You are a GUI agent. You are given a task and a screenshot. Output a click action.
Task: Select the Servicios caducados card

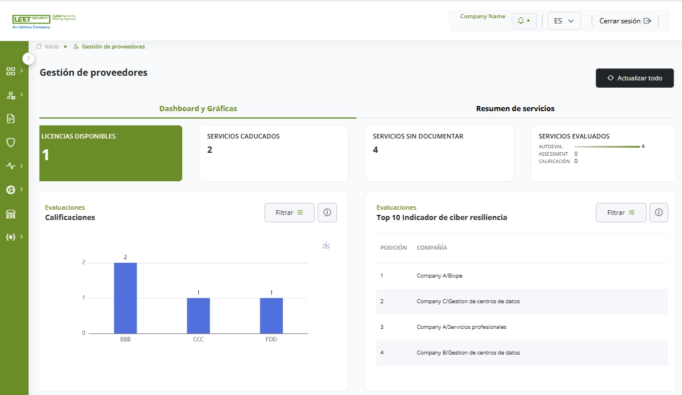274,153
